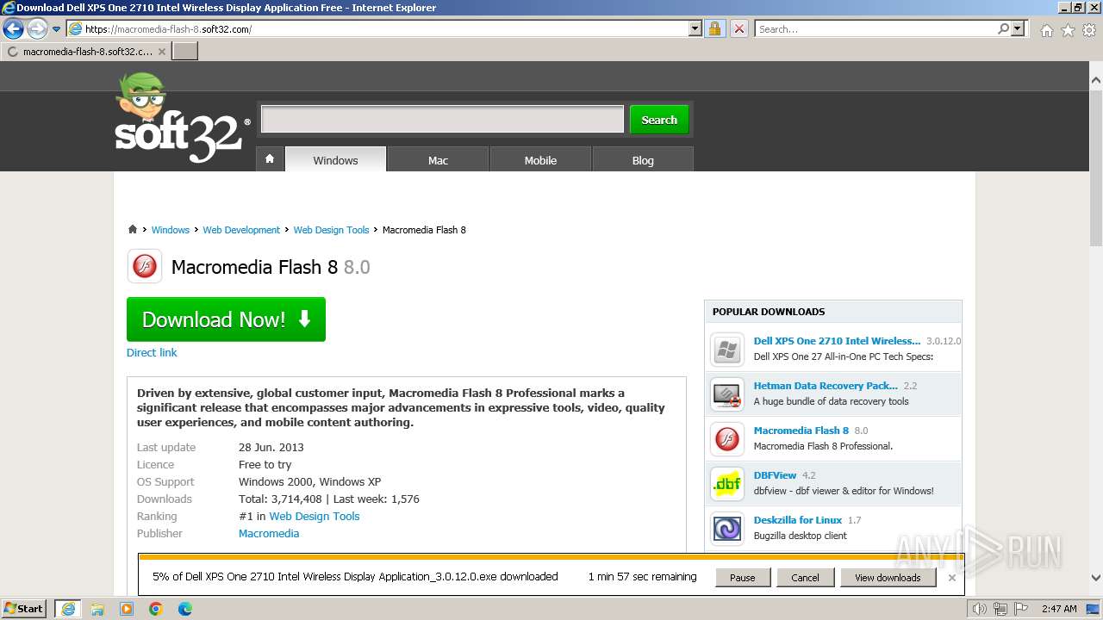Click the volume speaker tray icon
1103x620 pixels.
tap(979, 609)
